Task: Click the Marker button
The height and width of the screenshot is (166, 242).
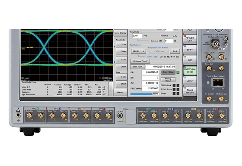Action: click(120, 92)
